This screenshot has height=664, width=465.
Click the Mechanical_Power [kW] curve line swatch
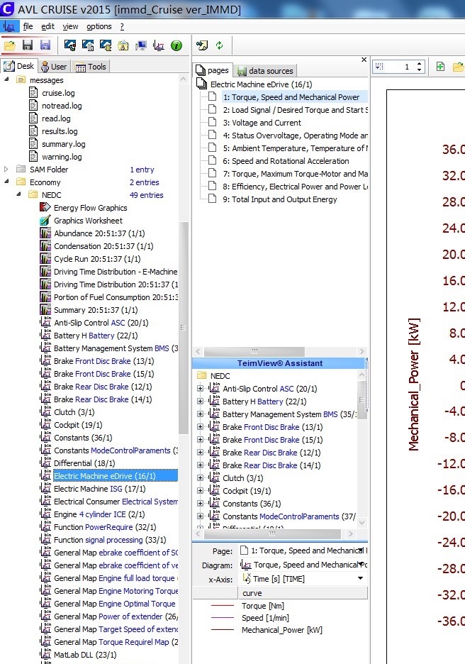tap(223, 630)
